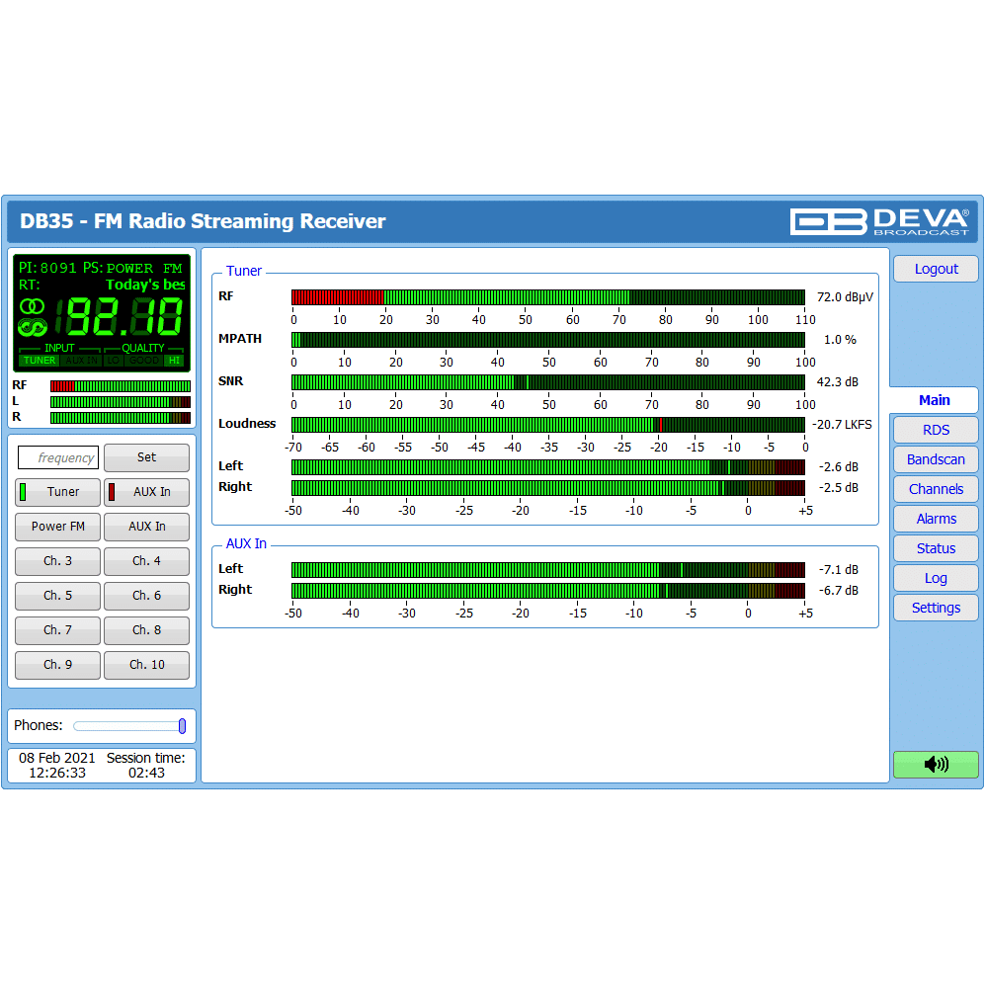Select the Power FM preset

pos(57,527)
